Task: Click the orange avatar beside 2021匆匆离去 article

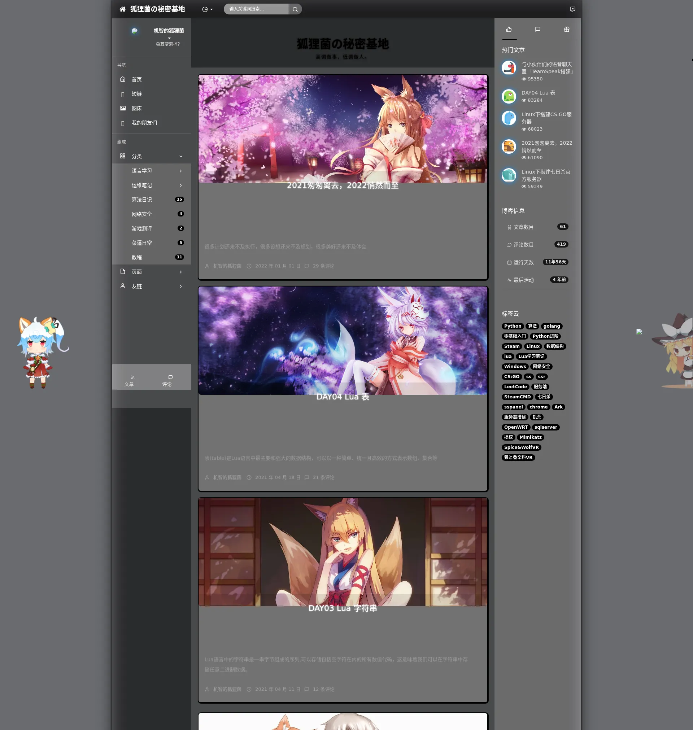Action: tap(509, 147)
